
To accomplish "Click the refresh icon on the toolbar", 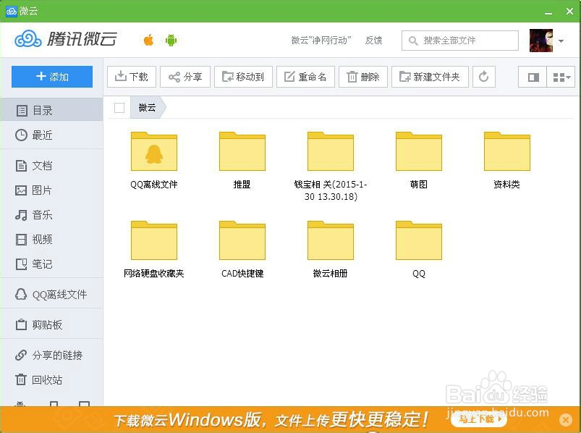I will (x=483, y=76).
